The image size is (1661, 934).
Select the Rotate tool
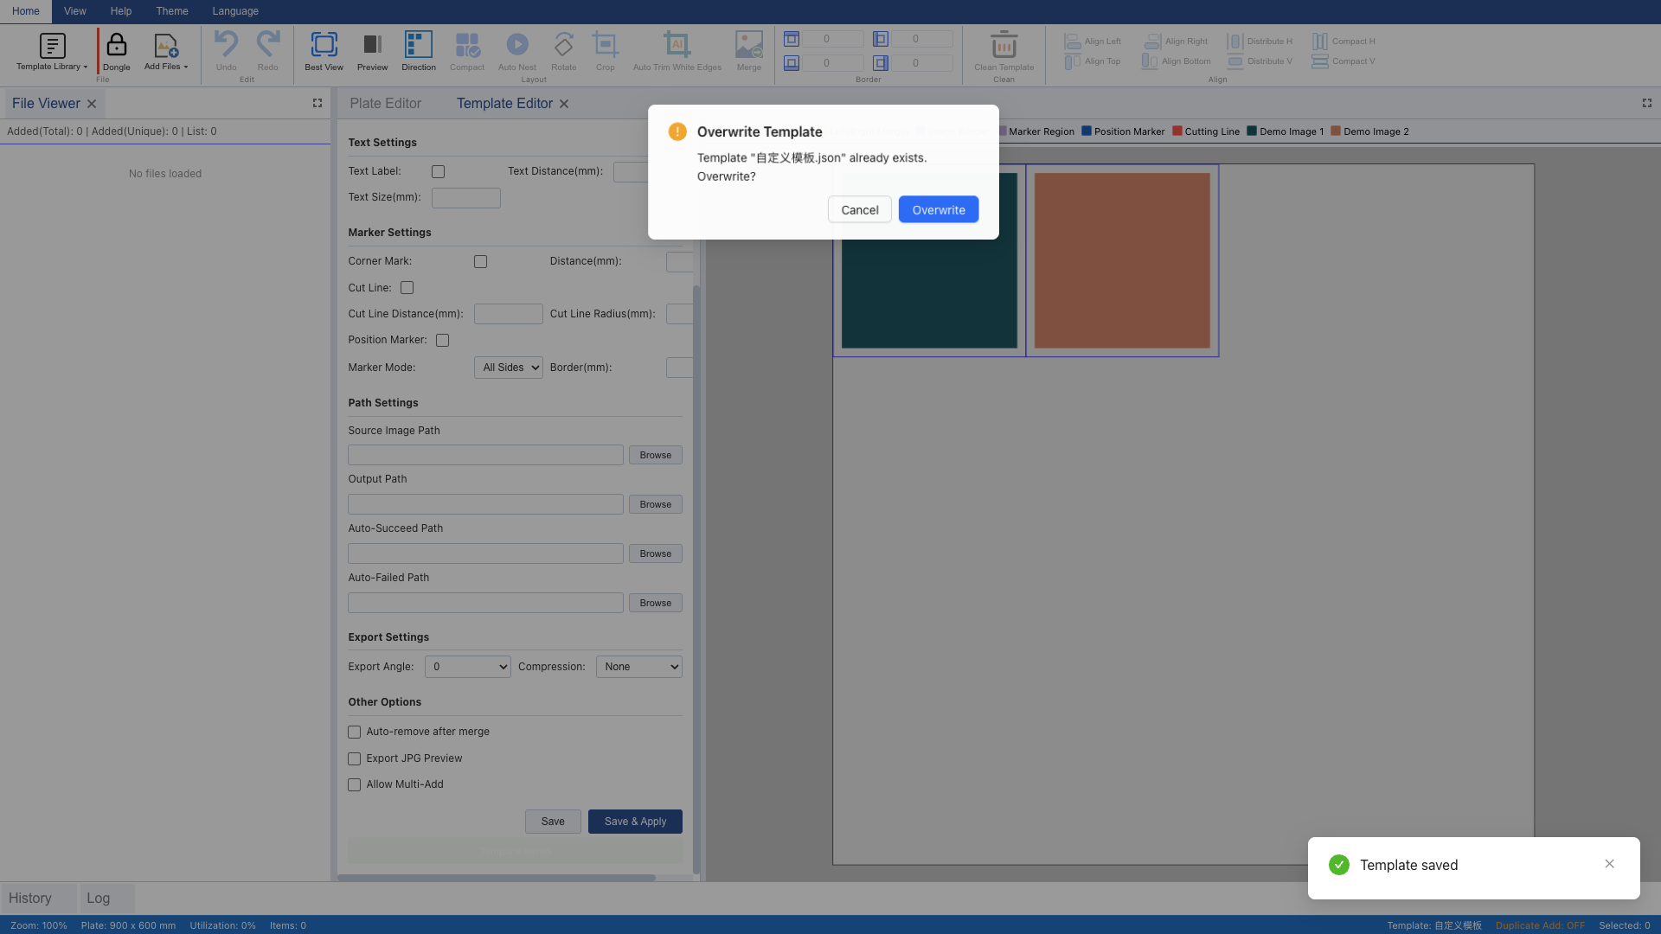point(564,52)
